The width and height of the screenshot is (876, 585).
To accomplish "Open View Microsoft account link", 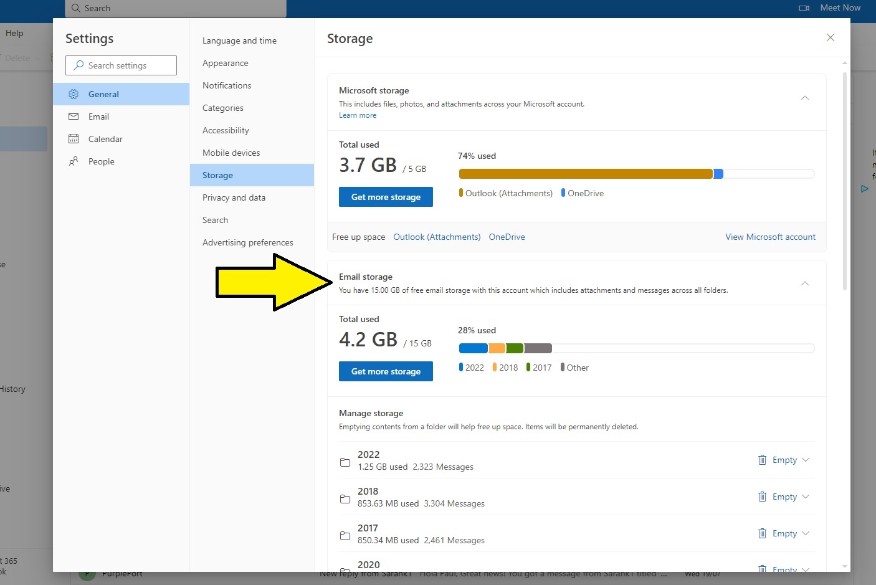I will [x=770, y=237].
